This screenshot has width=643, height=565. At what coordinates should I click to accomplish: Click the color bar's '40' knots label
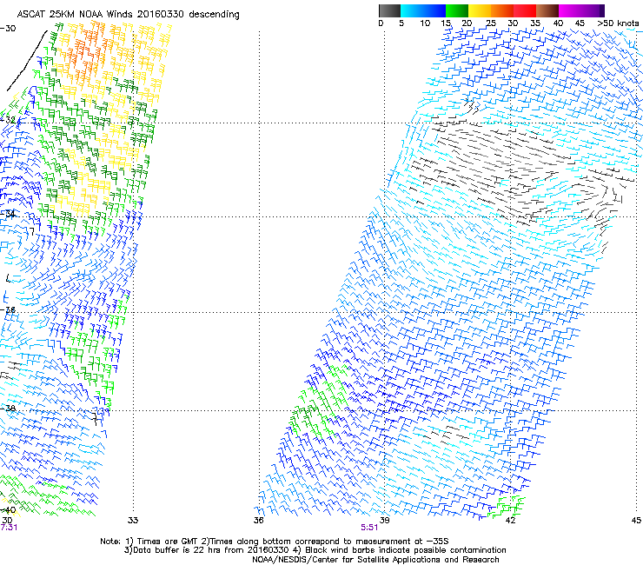point(558,23)
